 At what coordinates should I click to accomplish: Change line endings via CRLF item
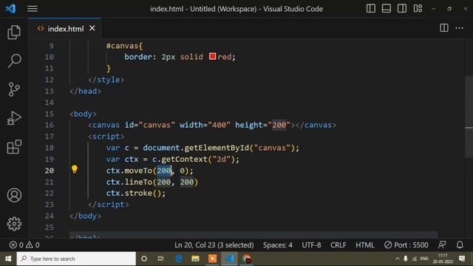338,245
